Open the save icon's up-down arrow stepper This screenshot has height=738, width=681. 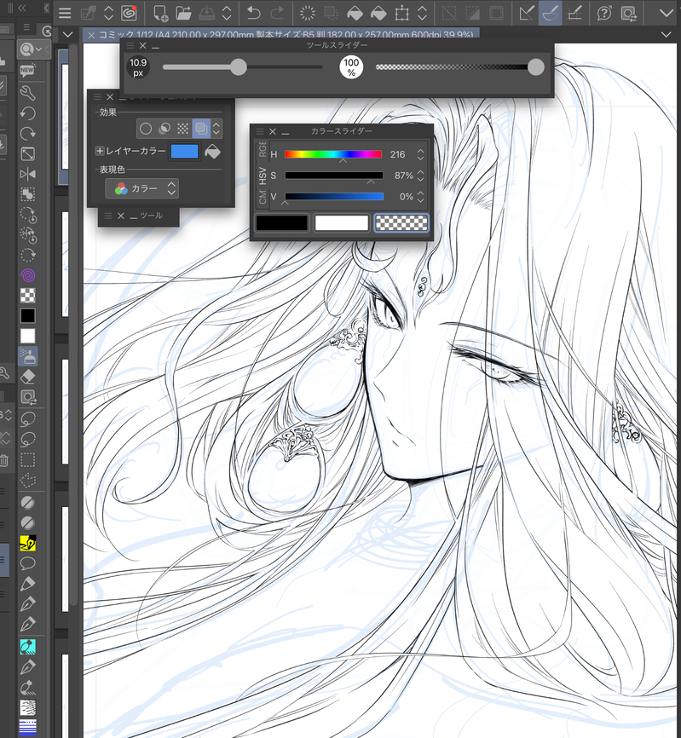pos(227,13)
